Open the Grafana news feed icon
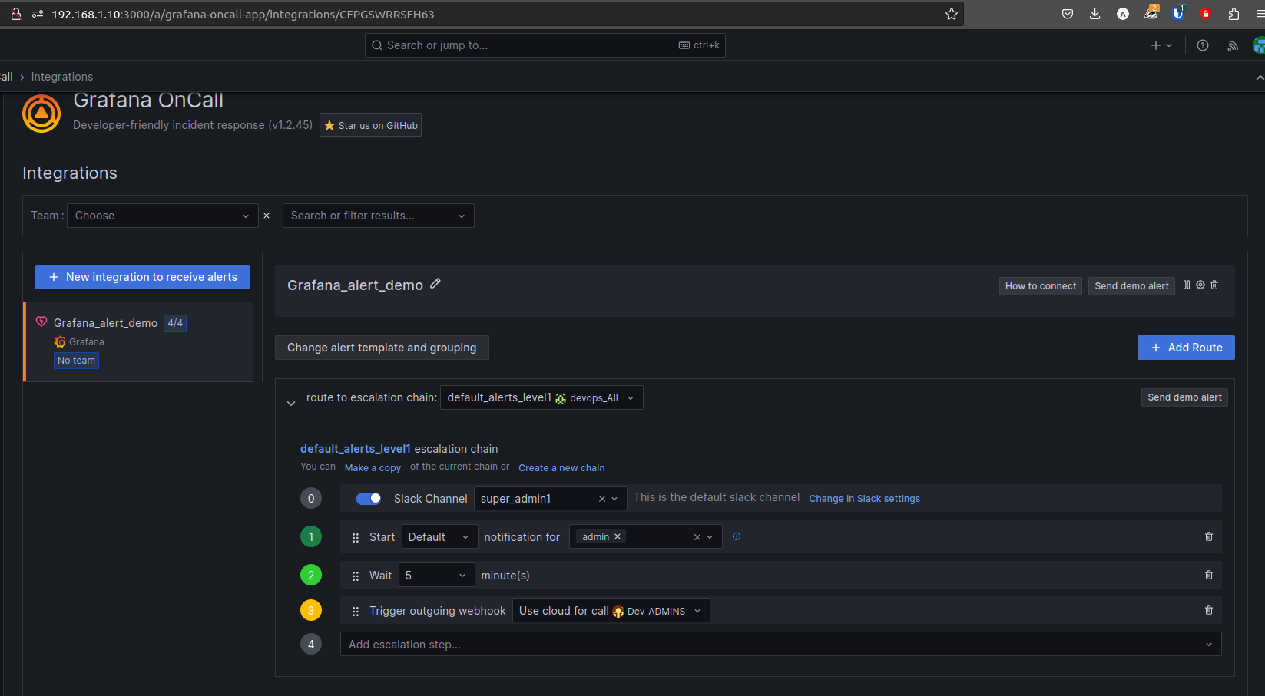The height and width of the screenshot is (696, 1265). (x=1233, y=45)
